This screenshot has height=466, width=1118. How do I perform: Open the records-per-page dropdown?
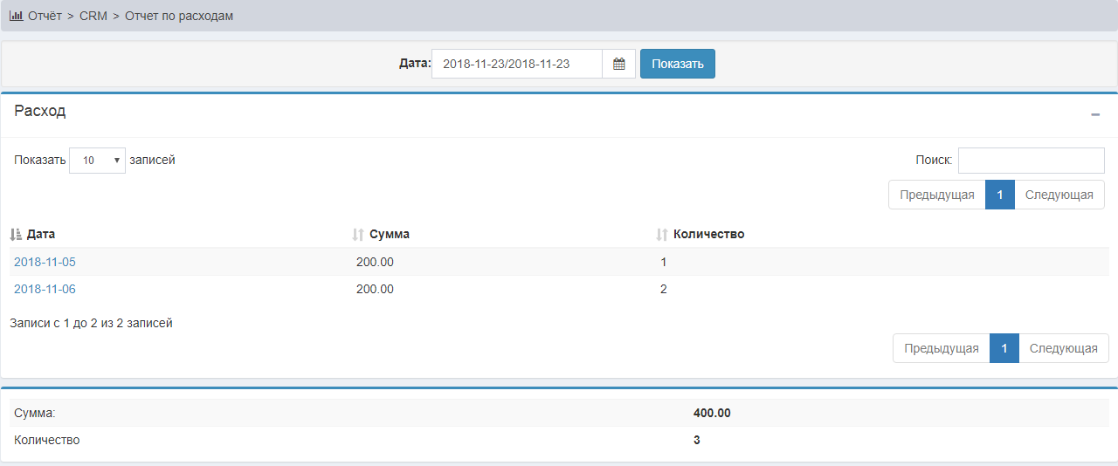(x=97, y=161)
